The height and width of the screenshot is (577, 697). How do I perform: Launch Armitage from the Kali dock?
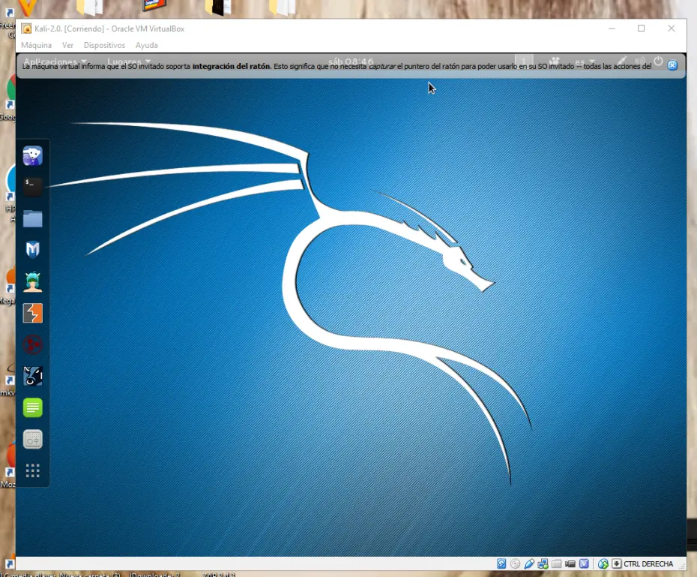tap(32, 281)
